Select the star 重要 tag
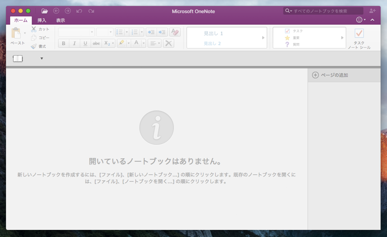The width and height of the screenshot is (387, 237). pyautogui.click(x=292, y=38)
